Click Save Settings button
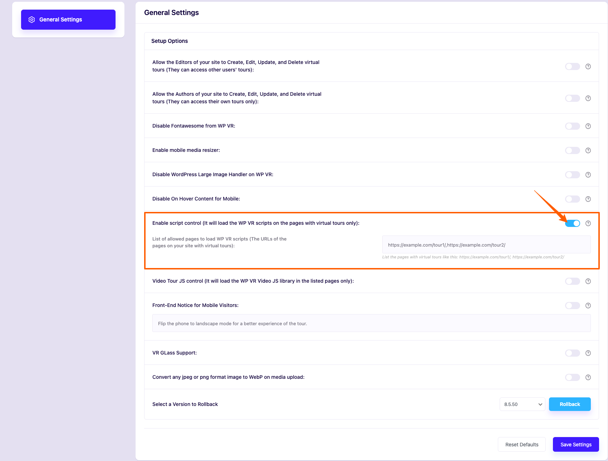The width and height of the screenshot is (608, 461). 576,445
